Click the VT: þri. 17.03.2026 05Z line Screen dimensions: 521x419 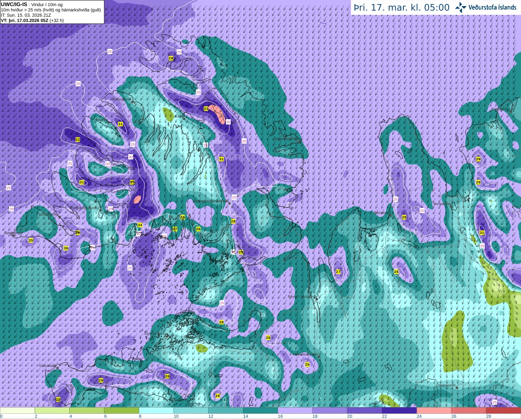(x=32, y=20)
